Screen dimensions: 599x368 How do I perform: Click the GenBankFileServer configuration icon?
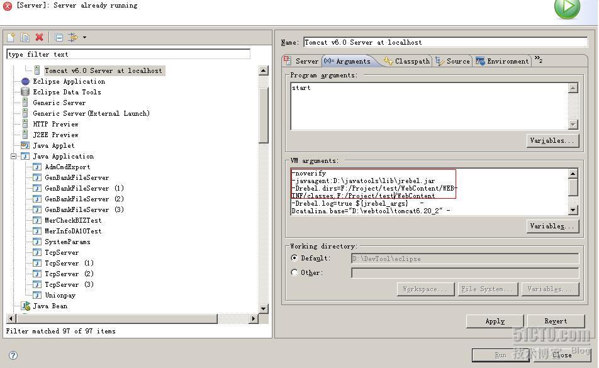[37, 177]
